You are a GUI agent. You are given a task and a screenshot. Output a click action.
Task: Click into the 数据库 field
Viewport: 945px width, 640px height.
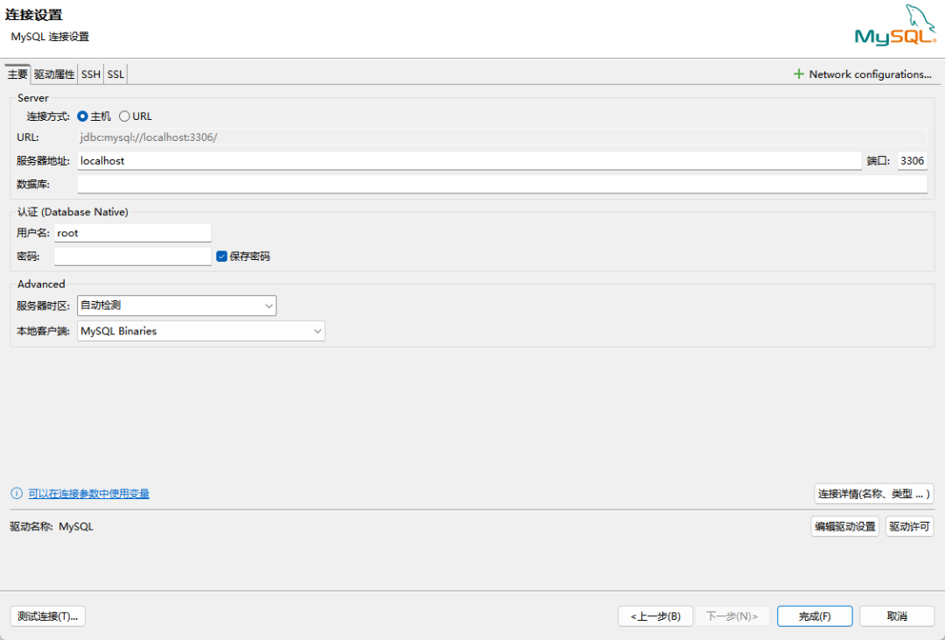point(502,185)
